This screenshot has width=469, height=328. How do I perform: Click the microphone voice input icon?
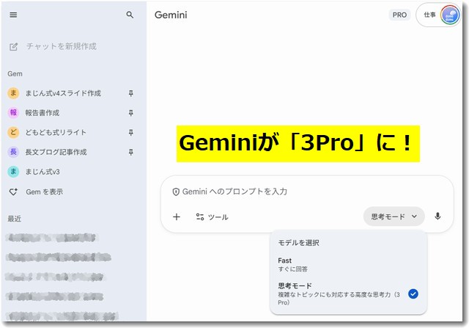[x=437, y=216]
